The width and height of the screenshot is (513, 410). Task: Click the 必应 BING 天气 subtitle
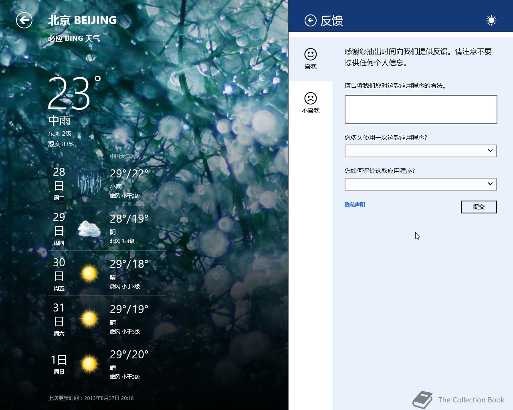74,38
